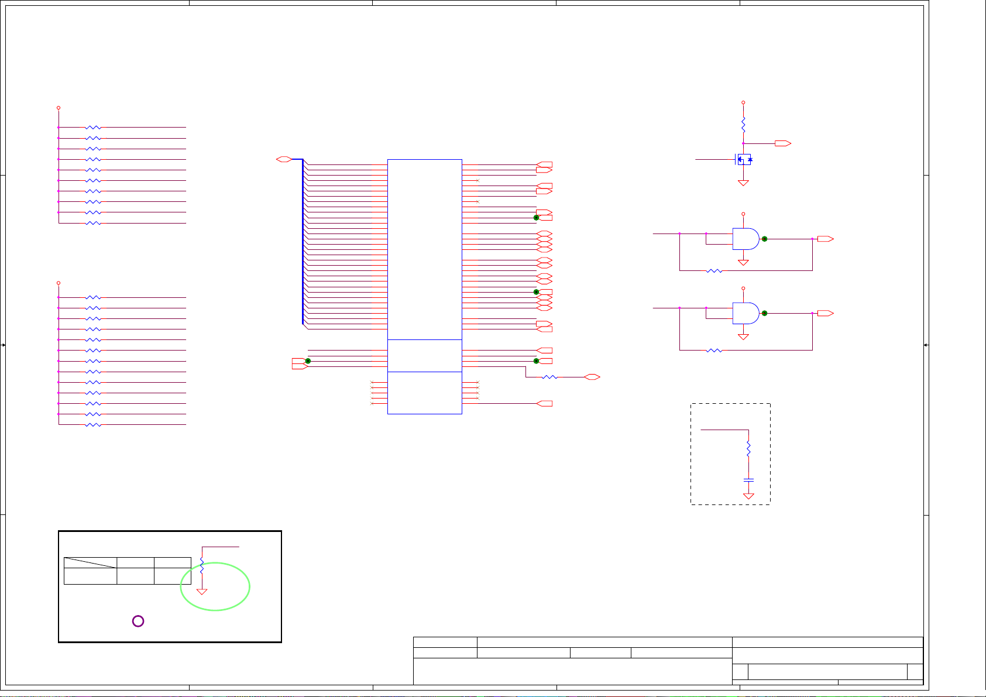The image size is (986, 697).
Task: Select the upper AND gate symbol
Action: 746,239
